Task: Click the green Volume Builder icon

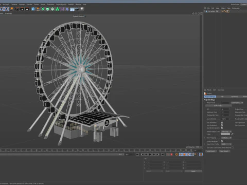Action: pyautogui.click(x=58, y=9)
